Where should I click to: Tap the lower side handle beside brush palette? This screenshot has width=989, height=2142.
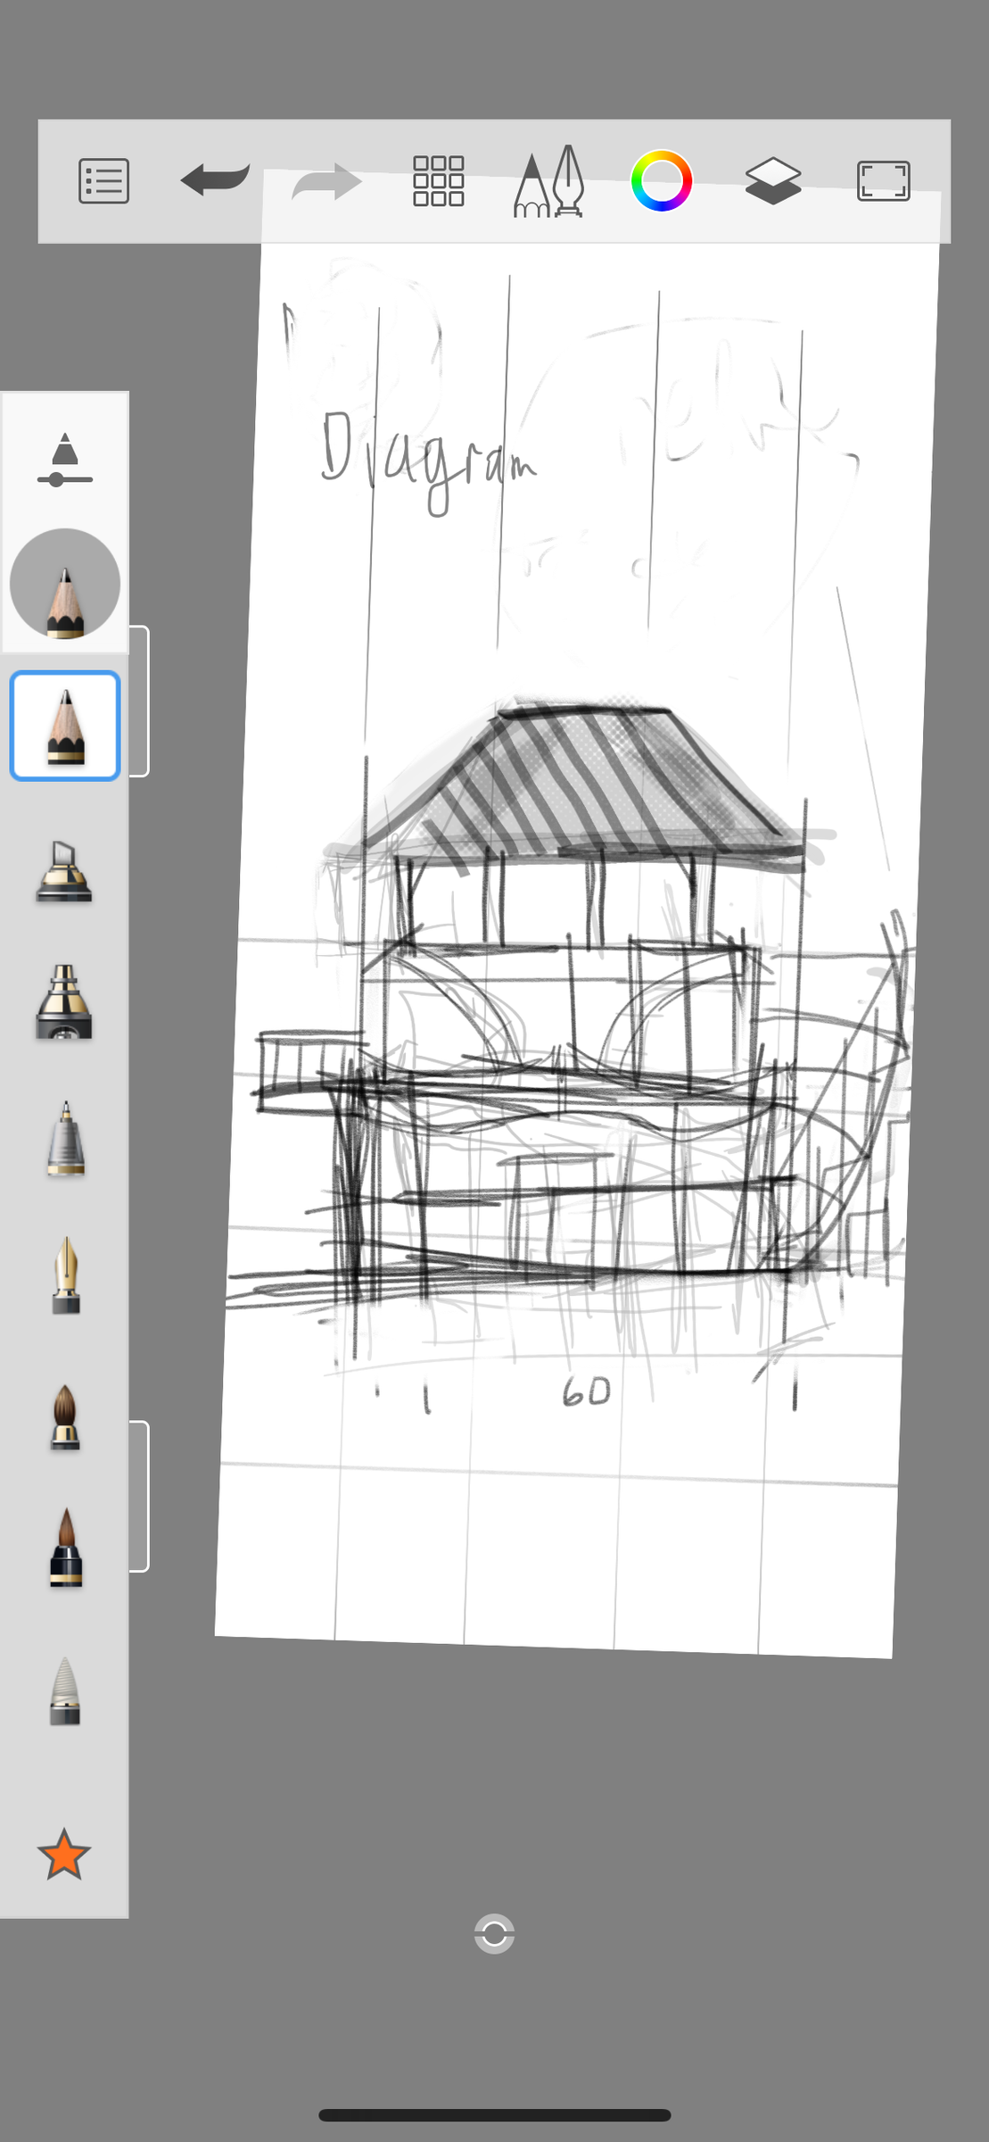tap(139, 1496)
